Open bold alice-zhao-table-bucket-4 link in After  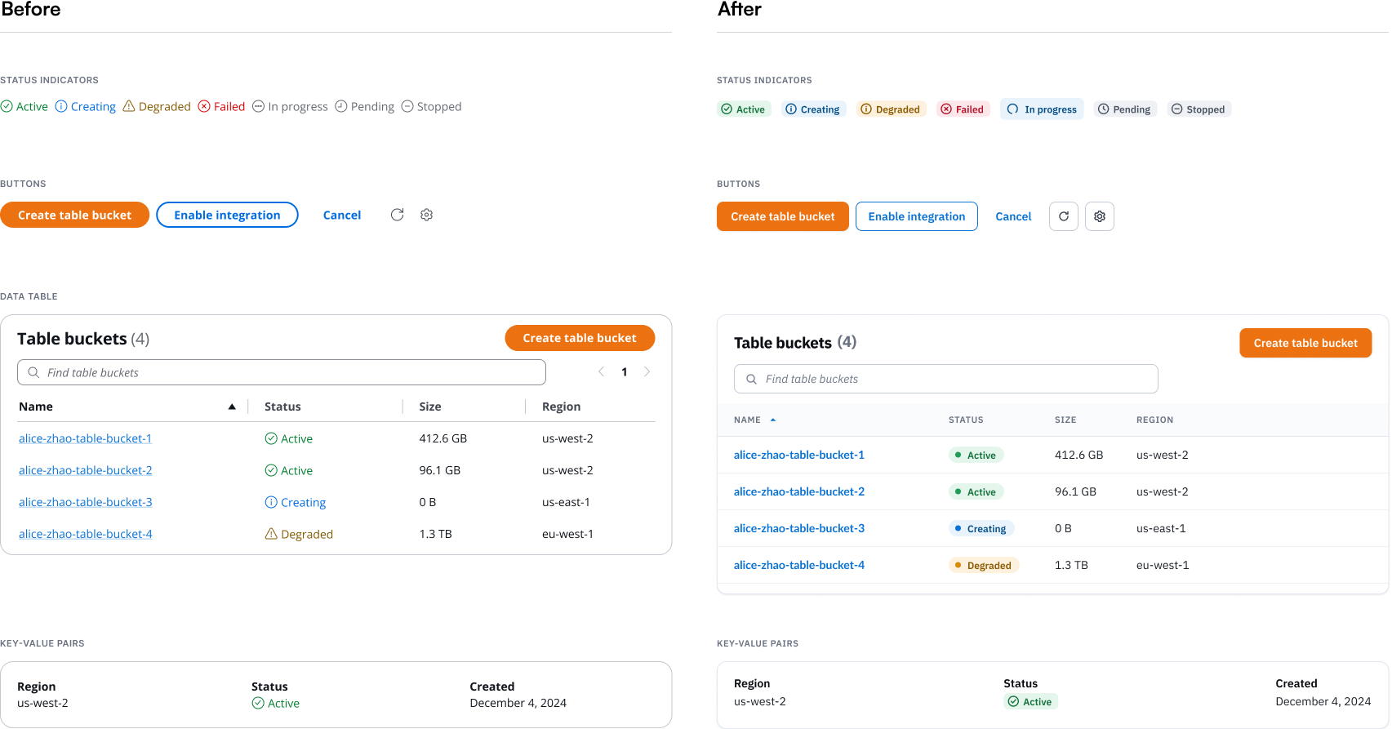[799, 565]
